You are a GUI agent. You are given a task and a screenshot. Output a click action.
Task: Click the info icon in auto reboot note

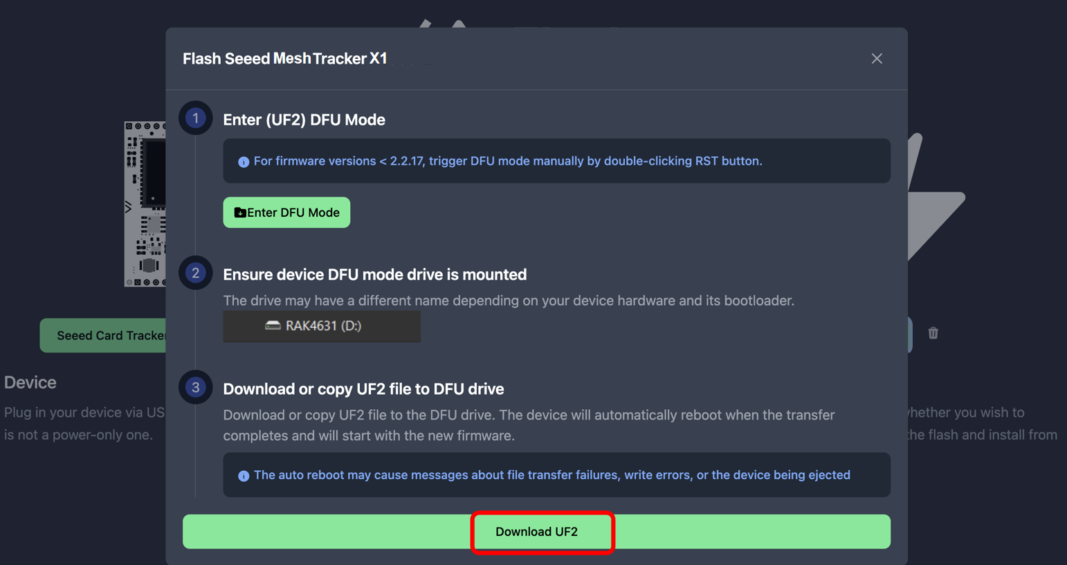(244, 476)
